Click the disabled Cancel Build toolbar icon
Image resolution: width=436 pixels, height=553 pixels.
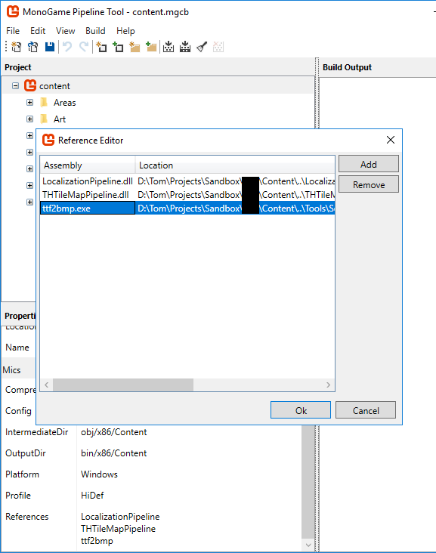tap(218, 47)
